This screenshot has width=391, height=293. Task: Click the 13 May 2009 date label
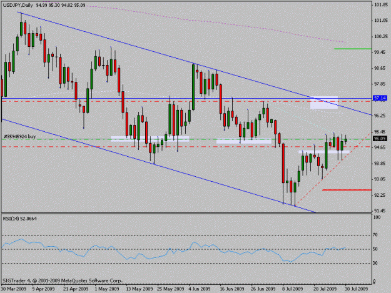pyautogui.click(x=139, y=289)
